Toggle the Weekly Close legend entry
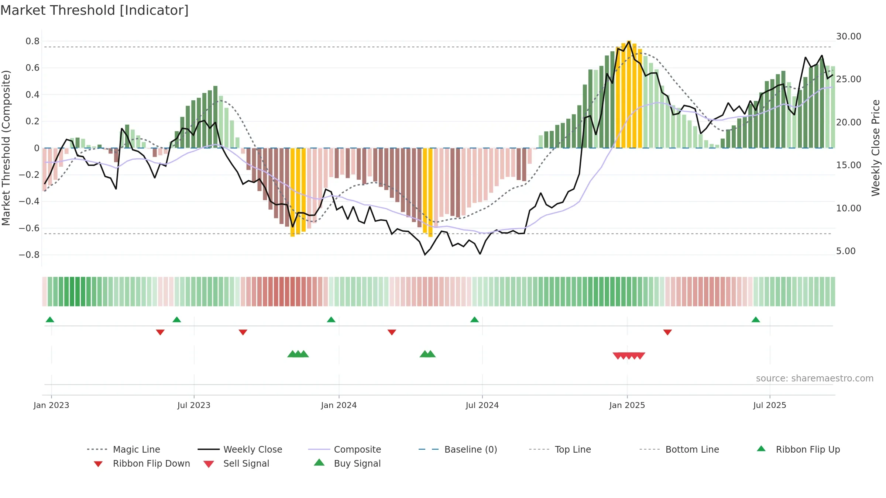This screenshot has width=886, height=498. click(240, 449)
